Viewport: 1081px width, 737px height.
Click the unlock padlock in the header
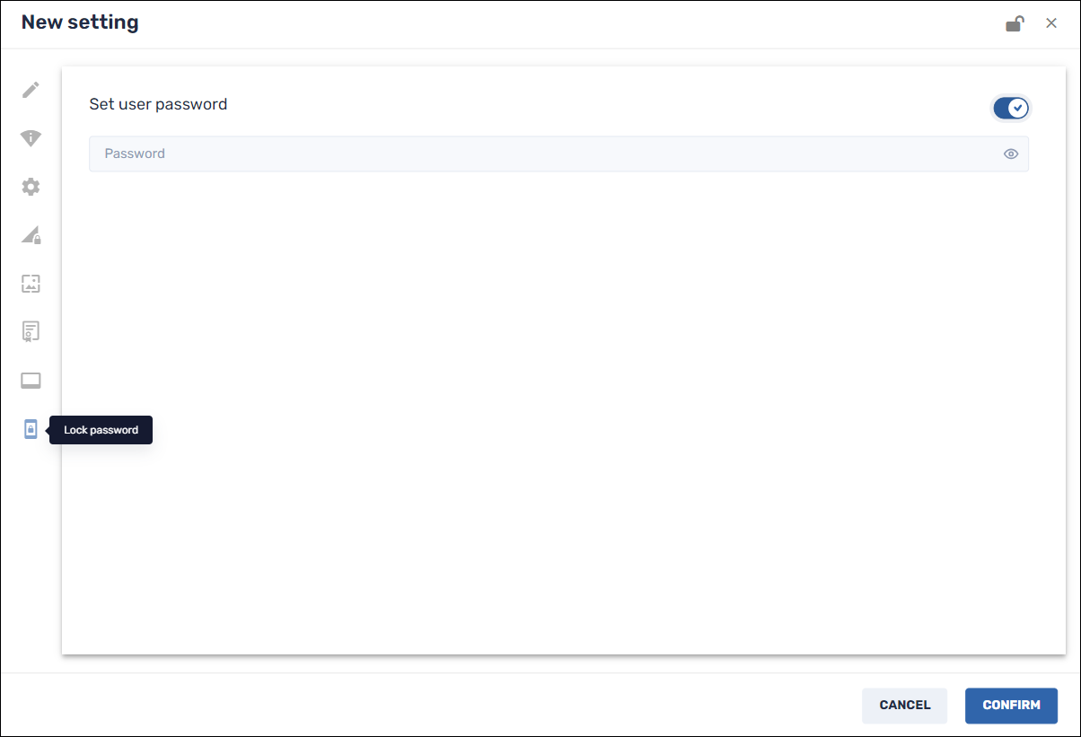(1015, 22)
